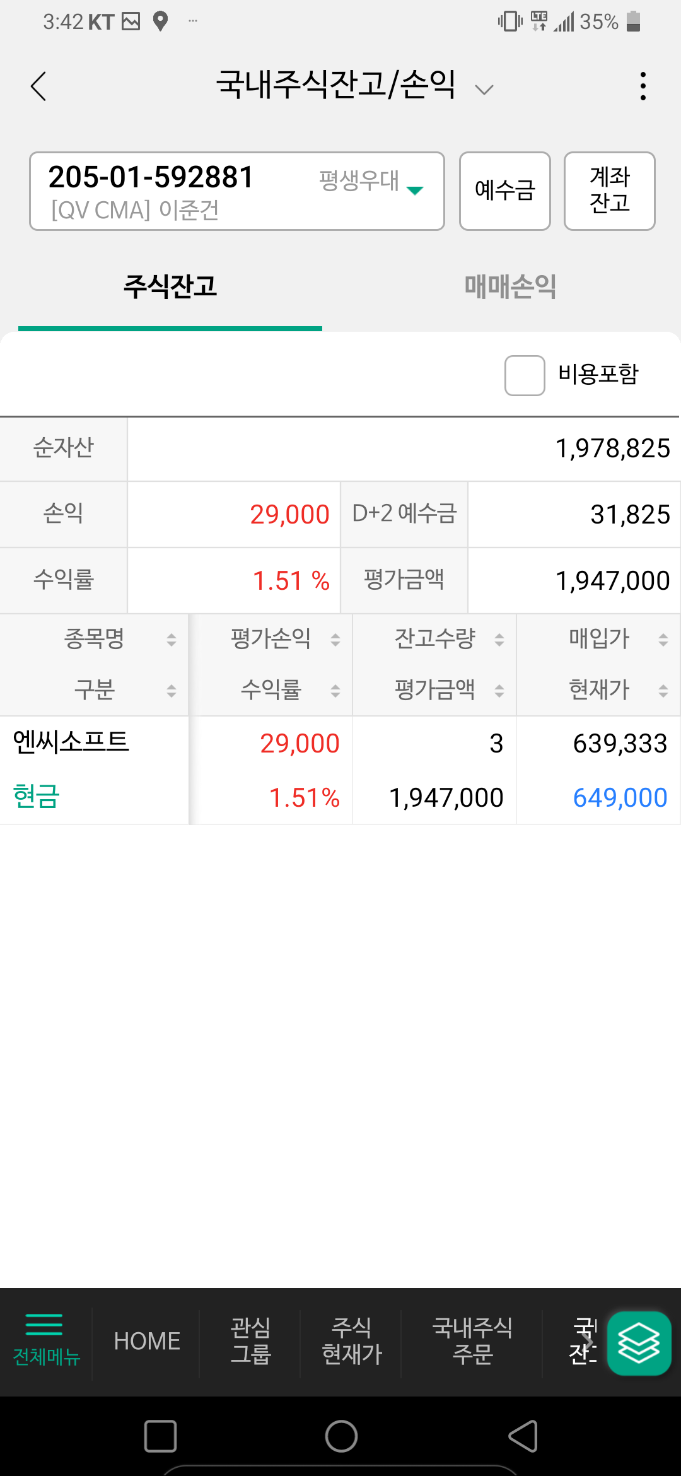This screenshot has height=1476, width=681.
Task: Tap the back arrow icon
Action: coord(38,86)
